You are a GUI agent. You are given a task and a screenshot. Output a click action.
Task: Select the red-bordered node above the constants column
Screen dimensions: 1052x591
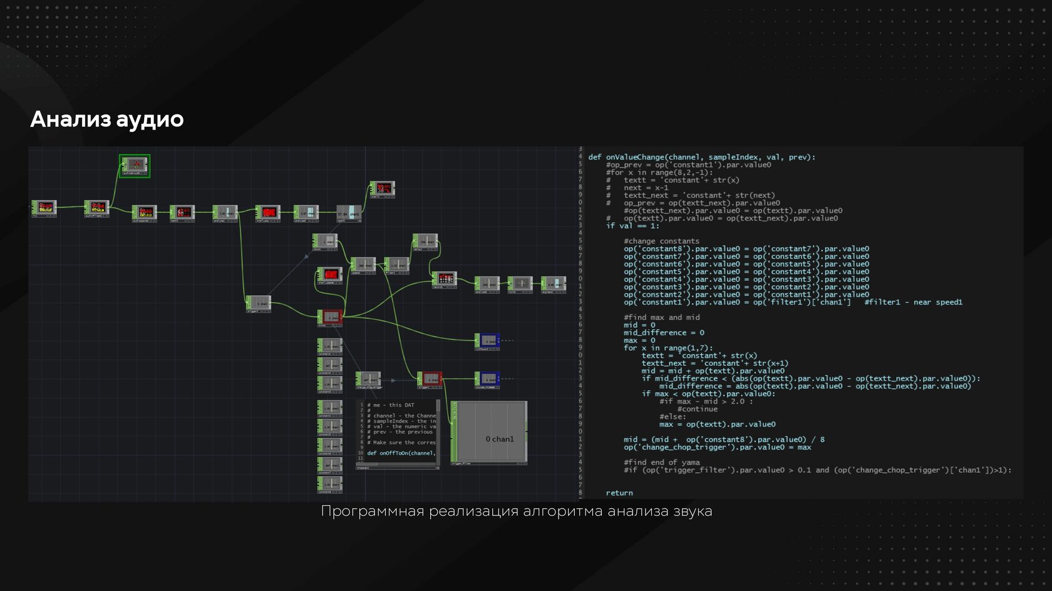pyautogui.click(x=331, y=317)
